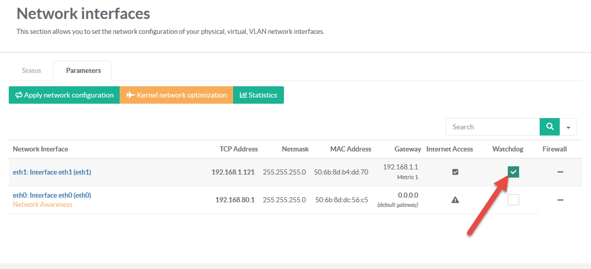Click eth1 Firewall dash icon
The height and width of the screenshot is (269, 591).
pyautogui.click(x=560, y=172)
